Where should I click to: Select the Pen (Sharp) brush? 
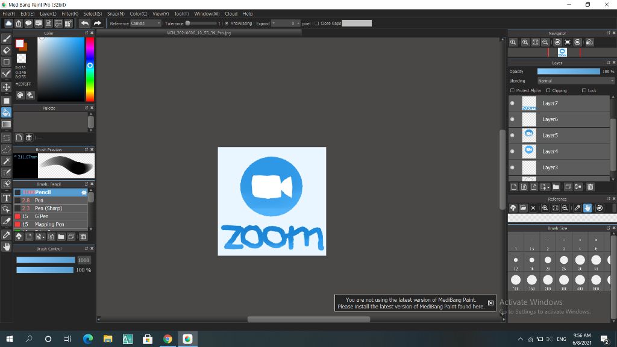[51, 208]
